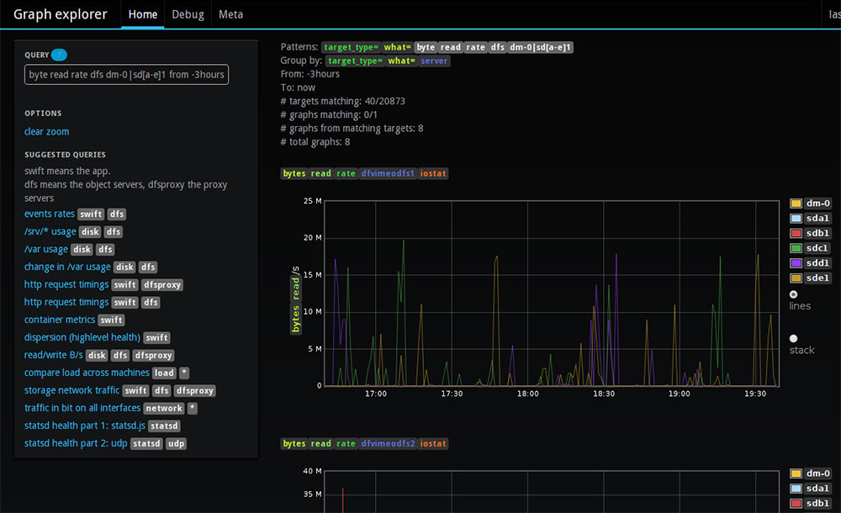Open the Home tab

click(143, 14)
